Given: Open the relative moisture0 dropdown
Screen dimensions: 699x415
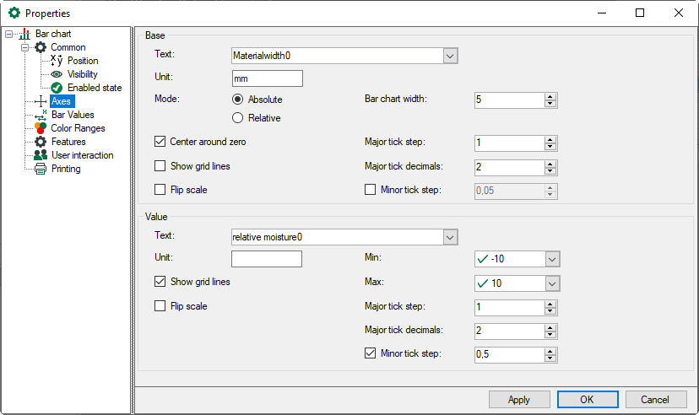Looking at the screenshot, I should point(450,237).
